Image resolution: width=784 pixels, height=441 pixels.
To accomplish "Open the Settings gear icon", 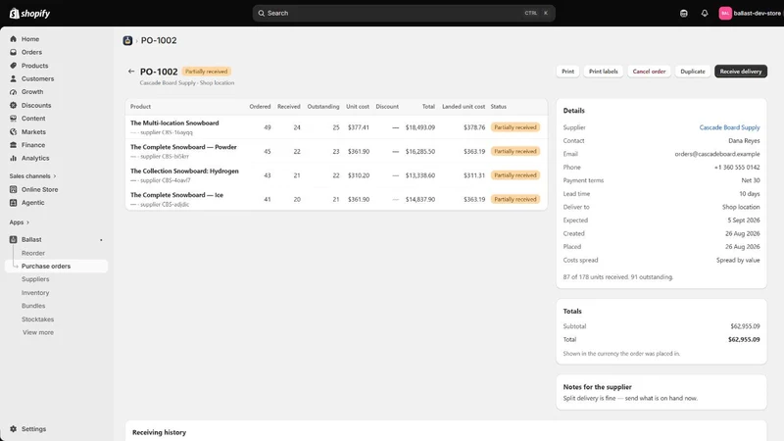I will pos(13,429).
